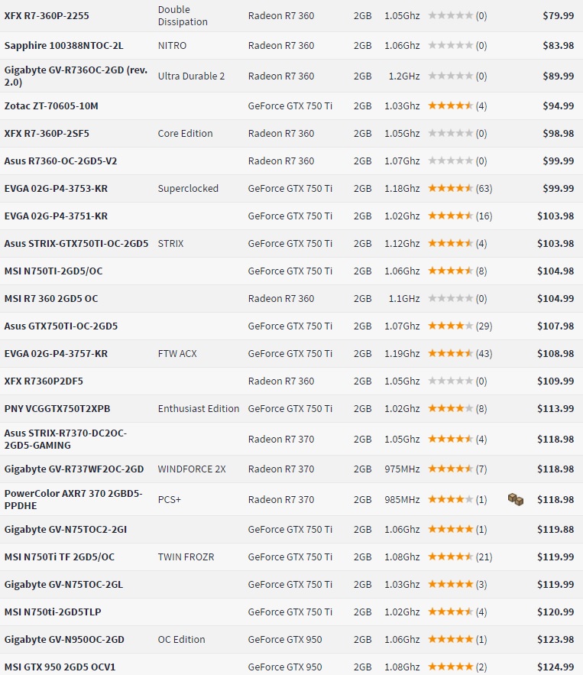
Task: Open PNY VCGGTX750T2XPB Enthusiast Edition listing
Action: coord(57,409)
